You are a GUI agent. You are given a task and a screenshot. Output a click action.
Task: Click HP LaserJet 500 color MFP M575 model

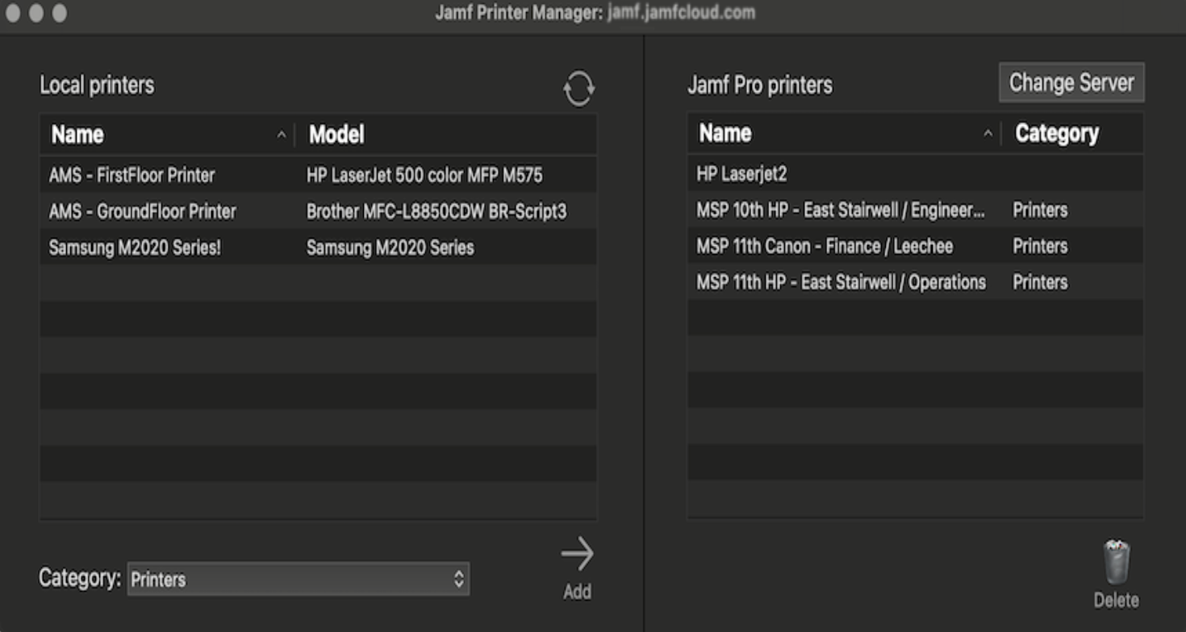pos(424,175)
